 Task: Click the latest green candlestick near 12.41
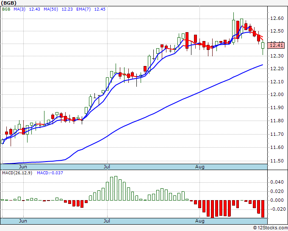click(x=263, y=46)
